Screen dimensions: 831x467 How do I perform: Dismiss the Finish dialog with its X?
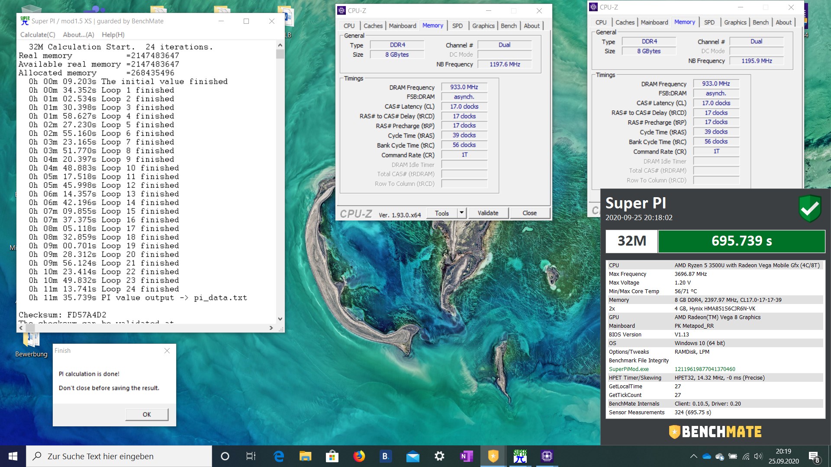coord(167,351)
